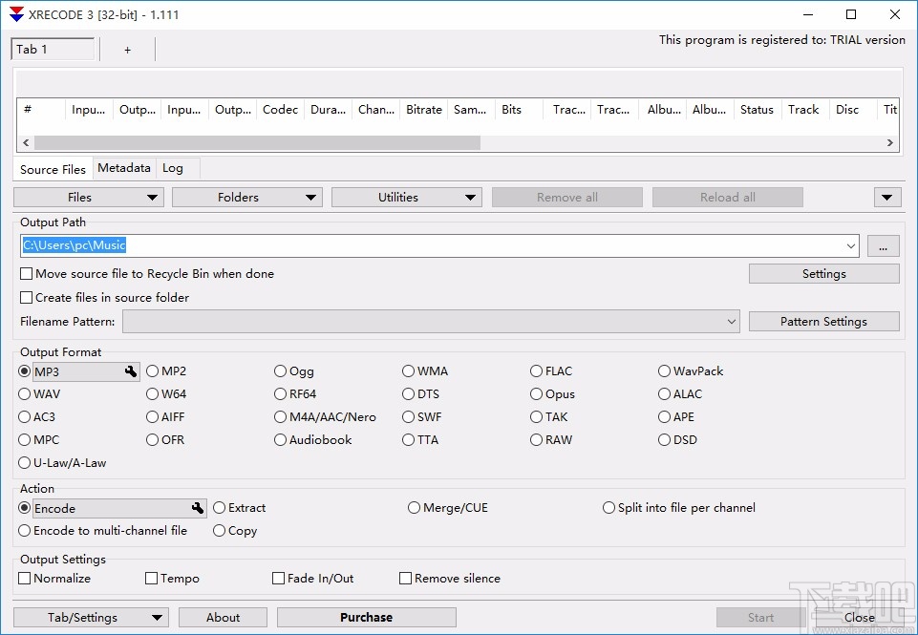The image size is (918, 635).
Task: Add a new tab with plus button
Action: (127, 50)
